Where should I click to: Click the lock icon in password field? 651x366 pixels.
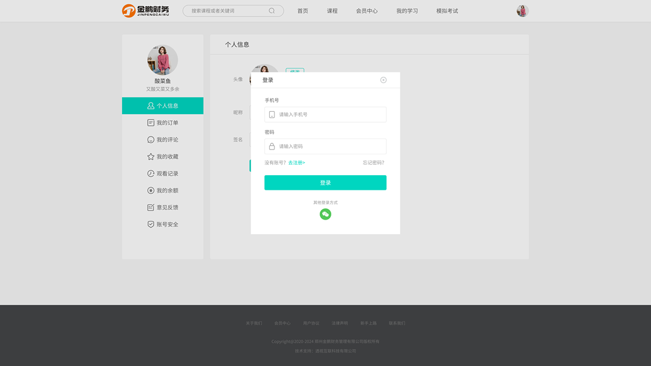[x=272, y=146]
